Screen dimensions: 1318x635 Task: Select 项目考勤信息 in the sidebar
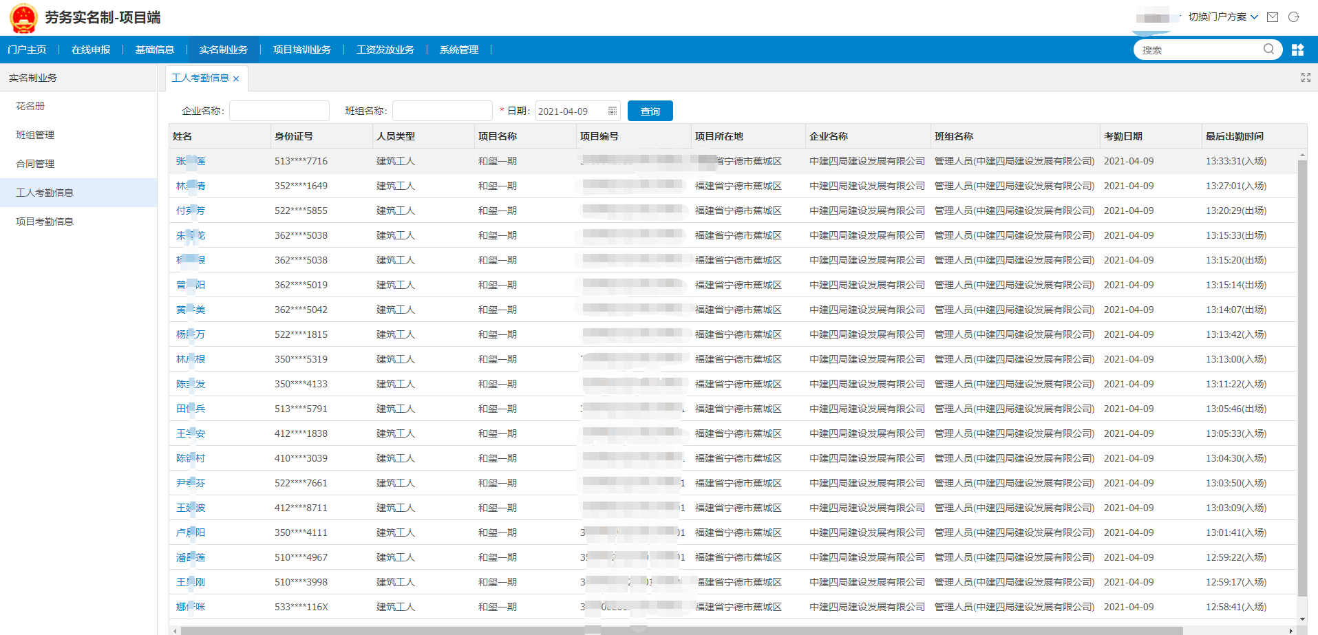[45, 222]
